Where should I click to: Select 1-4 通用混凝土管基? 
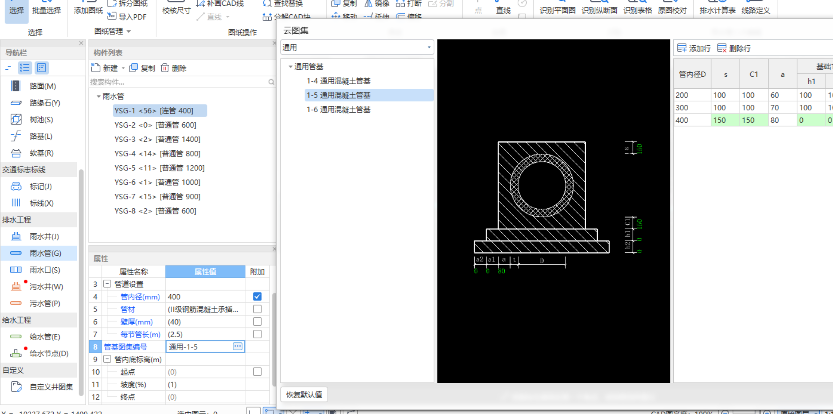pos(338,81)
